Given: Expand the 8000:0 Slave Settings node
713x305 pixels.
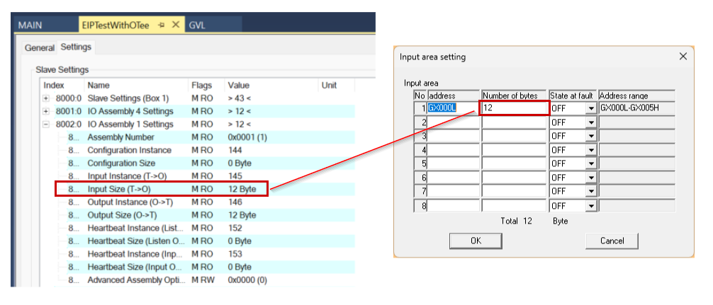Looking at the screenshot, I should click(46, 98).
